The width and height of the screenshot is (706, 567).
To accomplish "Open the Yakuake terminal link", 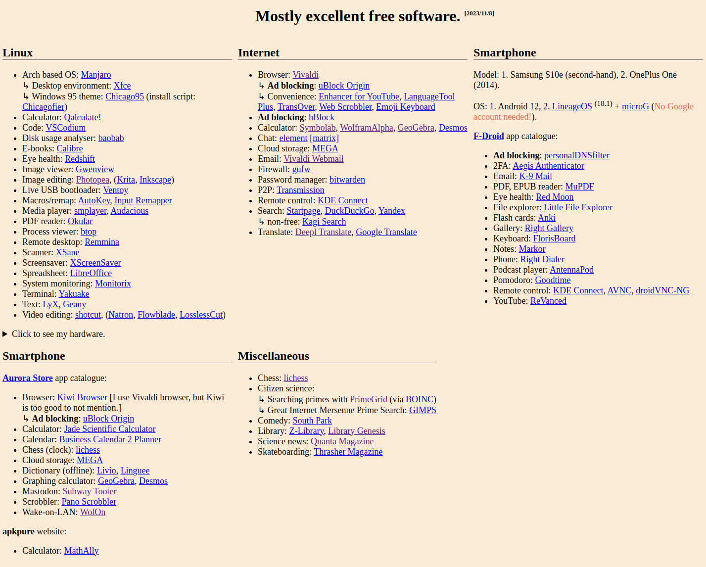I will click(74, 294).
